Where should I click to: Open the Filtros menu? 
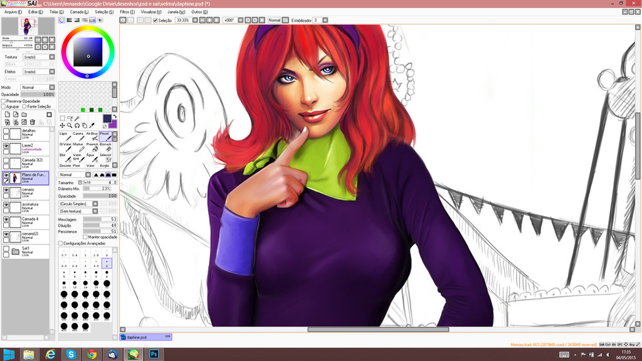127,12
